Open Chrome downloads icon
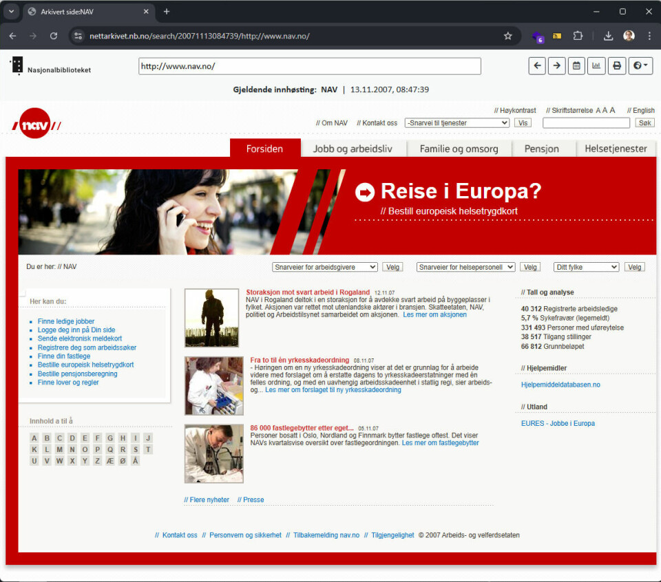 pyautogui.click(x=608, y=36)
